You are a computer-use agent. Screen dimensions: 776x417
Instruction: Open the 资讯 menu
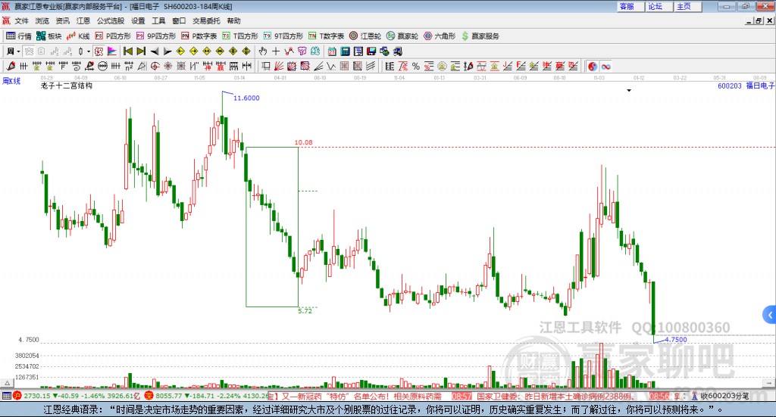(x=62, y=20)
